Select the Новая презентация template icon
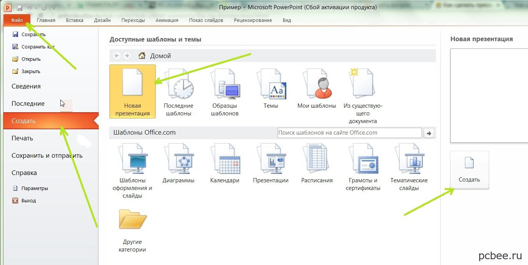528x265 pixels. click(133, 91)
